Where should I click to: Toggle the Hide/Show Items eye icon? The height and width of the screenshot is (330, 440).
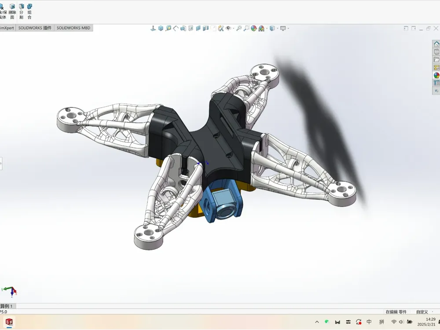tap(228, 28)
